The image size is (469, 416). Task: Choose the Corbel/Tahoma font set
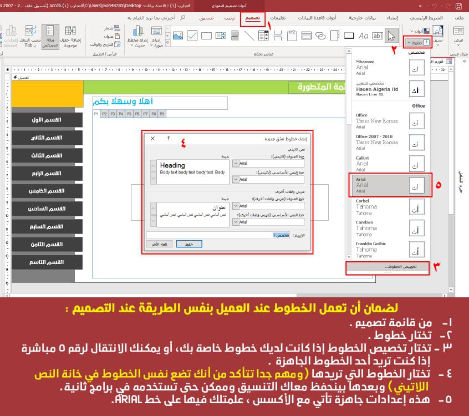390,207
